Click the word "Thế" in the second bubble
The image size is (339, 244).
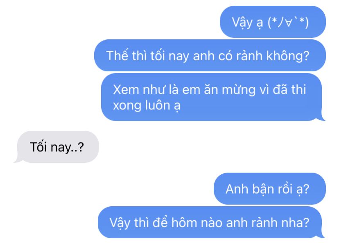pyautogui.click(x=117, y=55)
